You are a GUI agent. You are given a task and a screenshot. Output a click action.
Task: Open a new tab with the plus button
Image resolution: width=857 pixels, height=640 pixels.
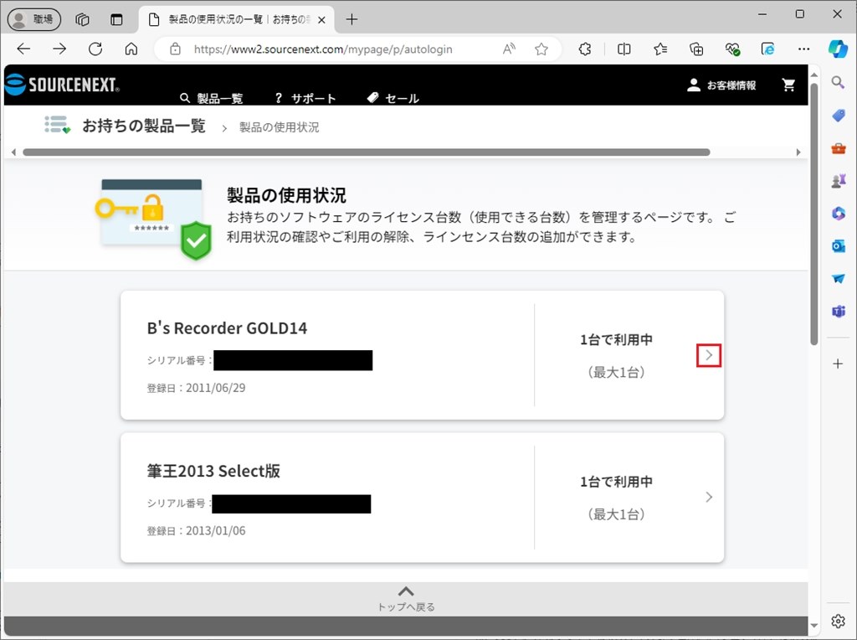[x=352, y=20]
